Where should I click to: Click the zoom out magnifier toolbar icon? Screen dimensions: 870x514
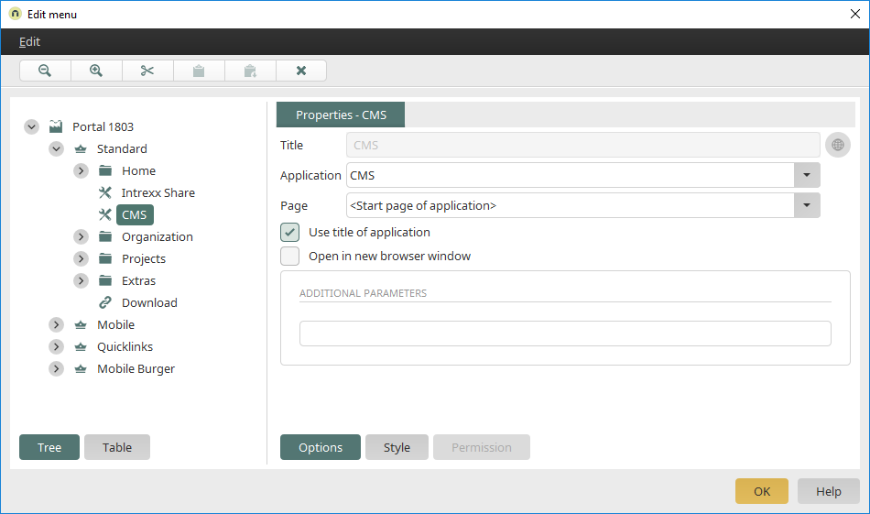coord(45,71)
